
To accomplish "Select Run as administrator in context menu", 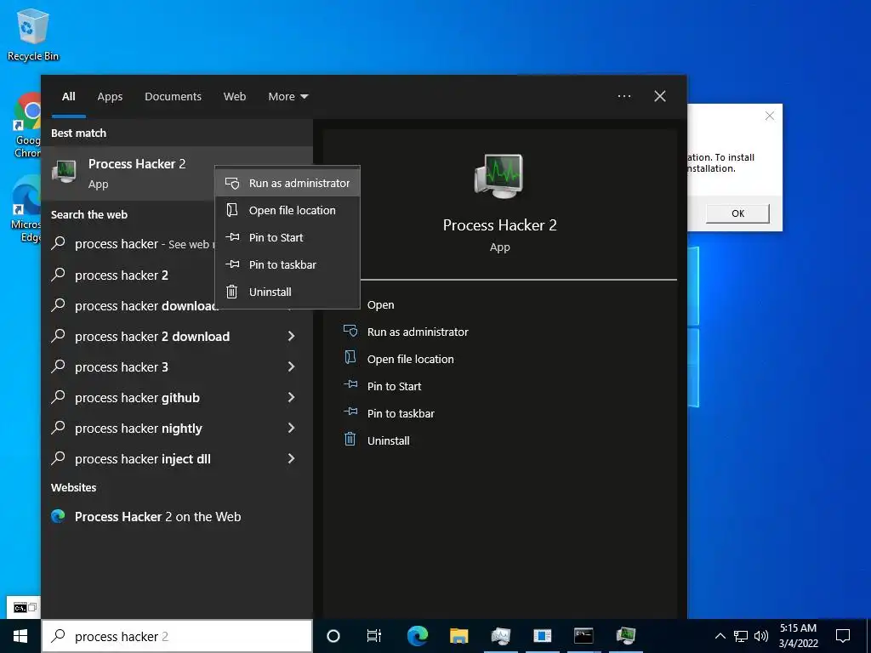I will (x=287, y=183).
